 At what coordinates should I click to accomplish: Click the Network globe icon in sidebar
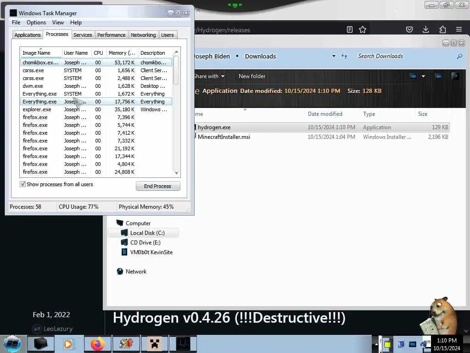[120, 271]
